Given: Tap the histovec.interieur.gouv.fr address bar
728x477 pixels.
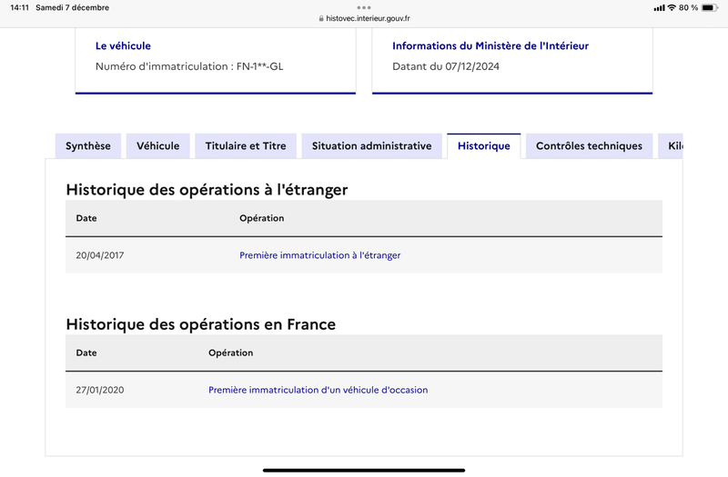Looking at the screenshot, I should pyautogui.click(x=364, y=18).
